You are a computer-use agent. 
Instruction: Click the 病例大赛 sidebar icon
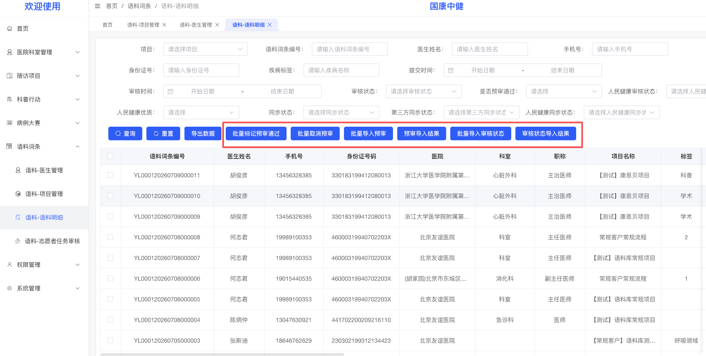(9, 123)
